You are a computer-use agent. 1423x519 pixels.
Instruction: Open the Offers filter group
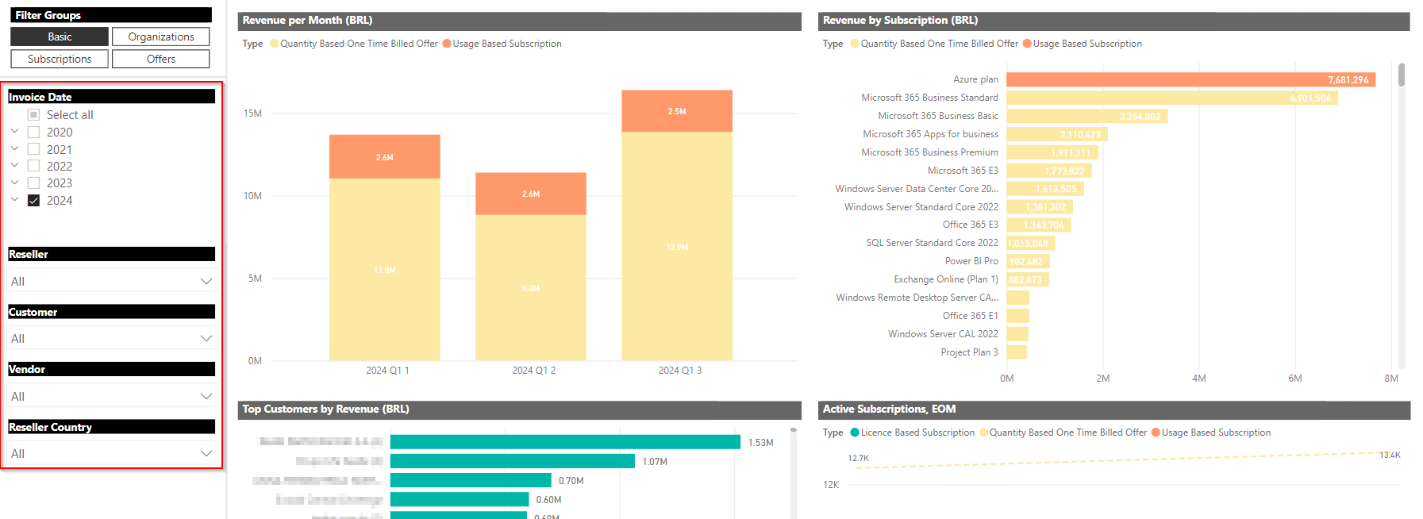point(161,59)
